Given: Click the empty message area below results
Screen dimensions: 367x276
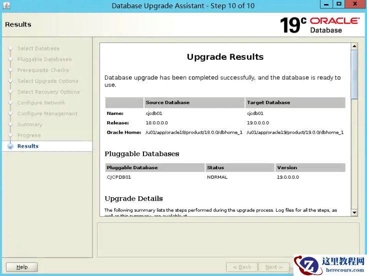Looking at the screenshot, I should [228, 240].
